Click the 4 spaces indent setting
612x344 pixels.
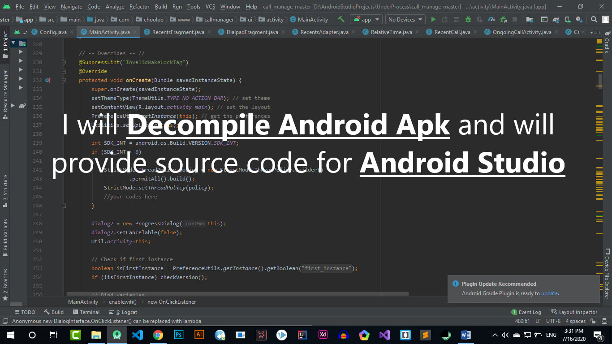click(575, 321)
